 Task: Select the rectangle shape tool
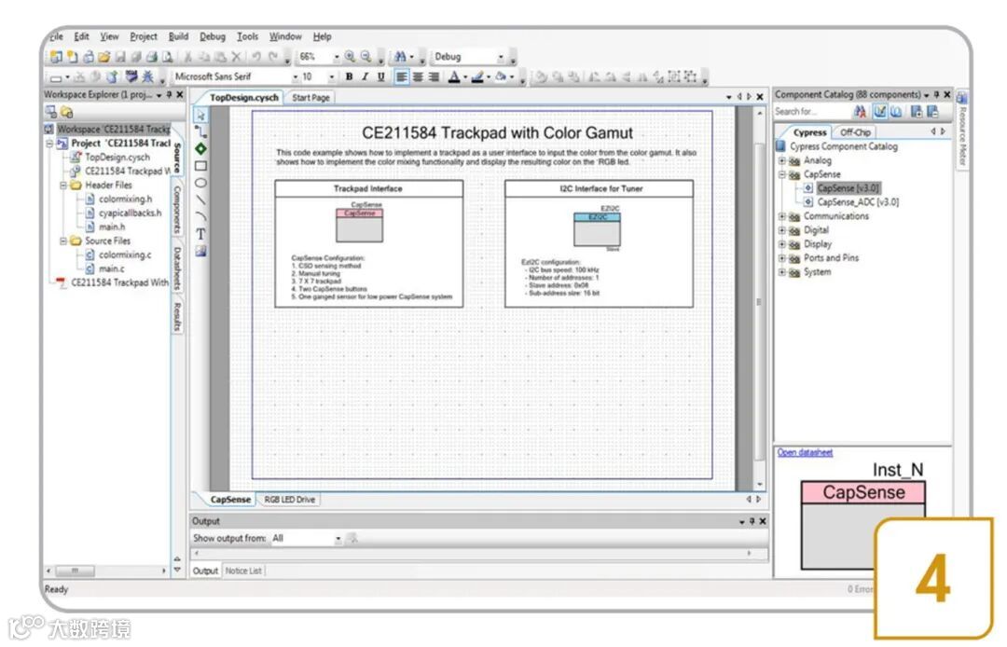[201, 166]
